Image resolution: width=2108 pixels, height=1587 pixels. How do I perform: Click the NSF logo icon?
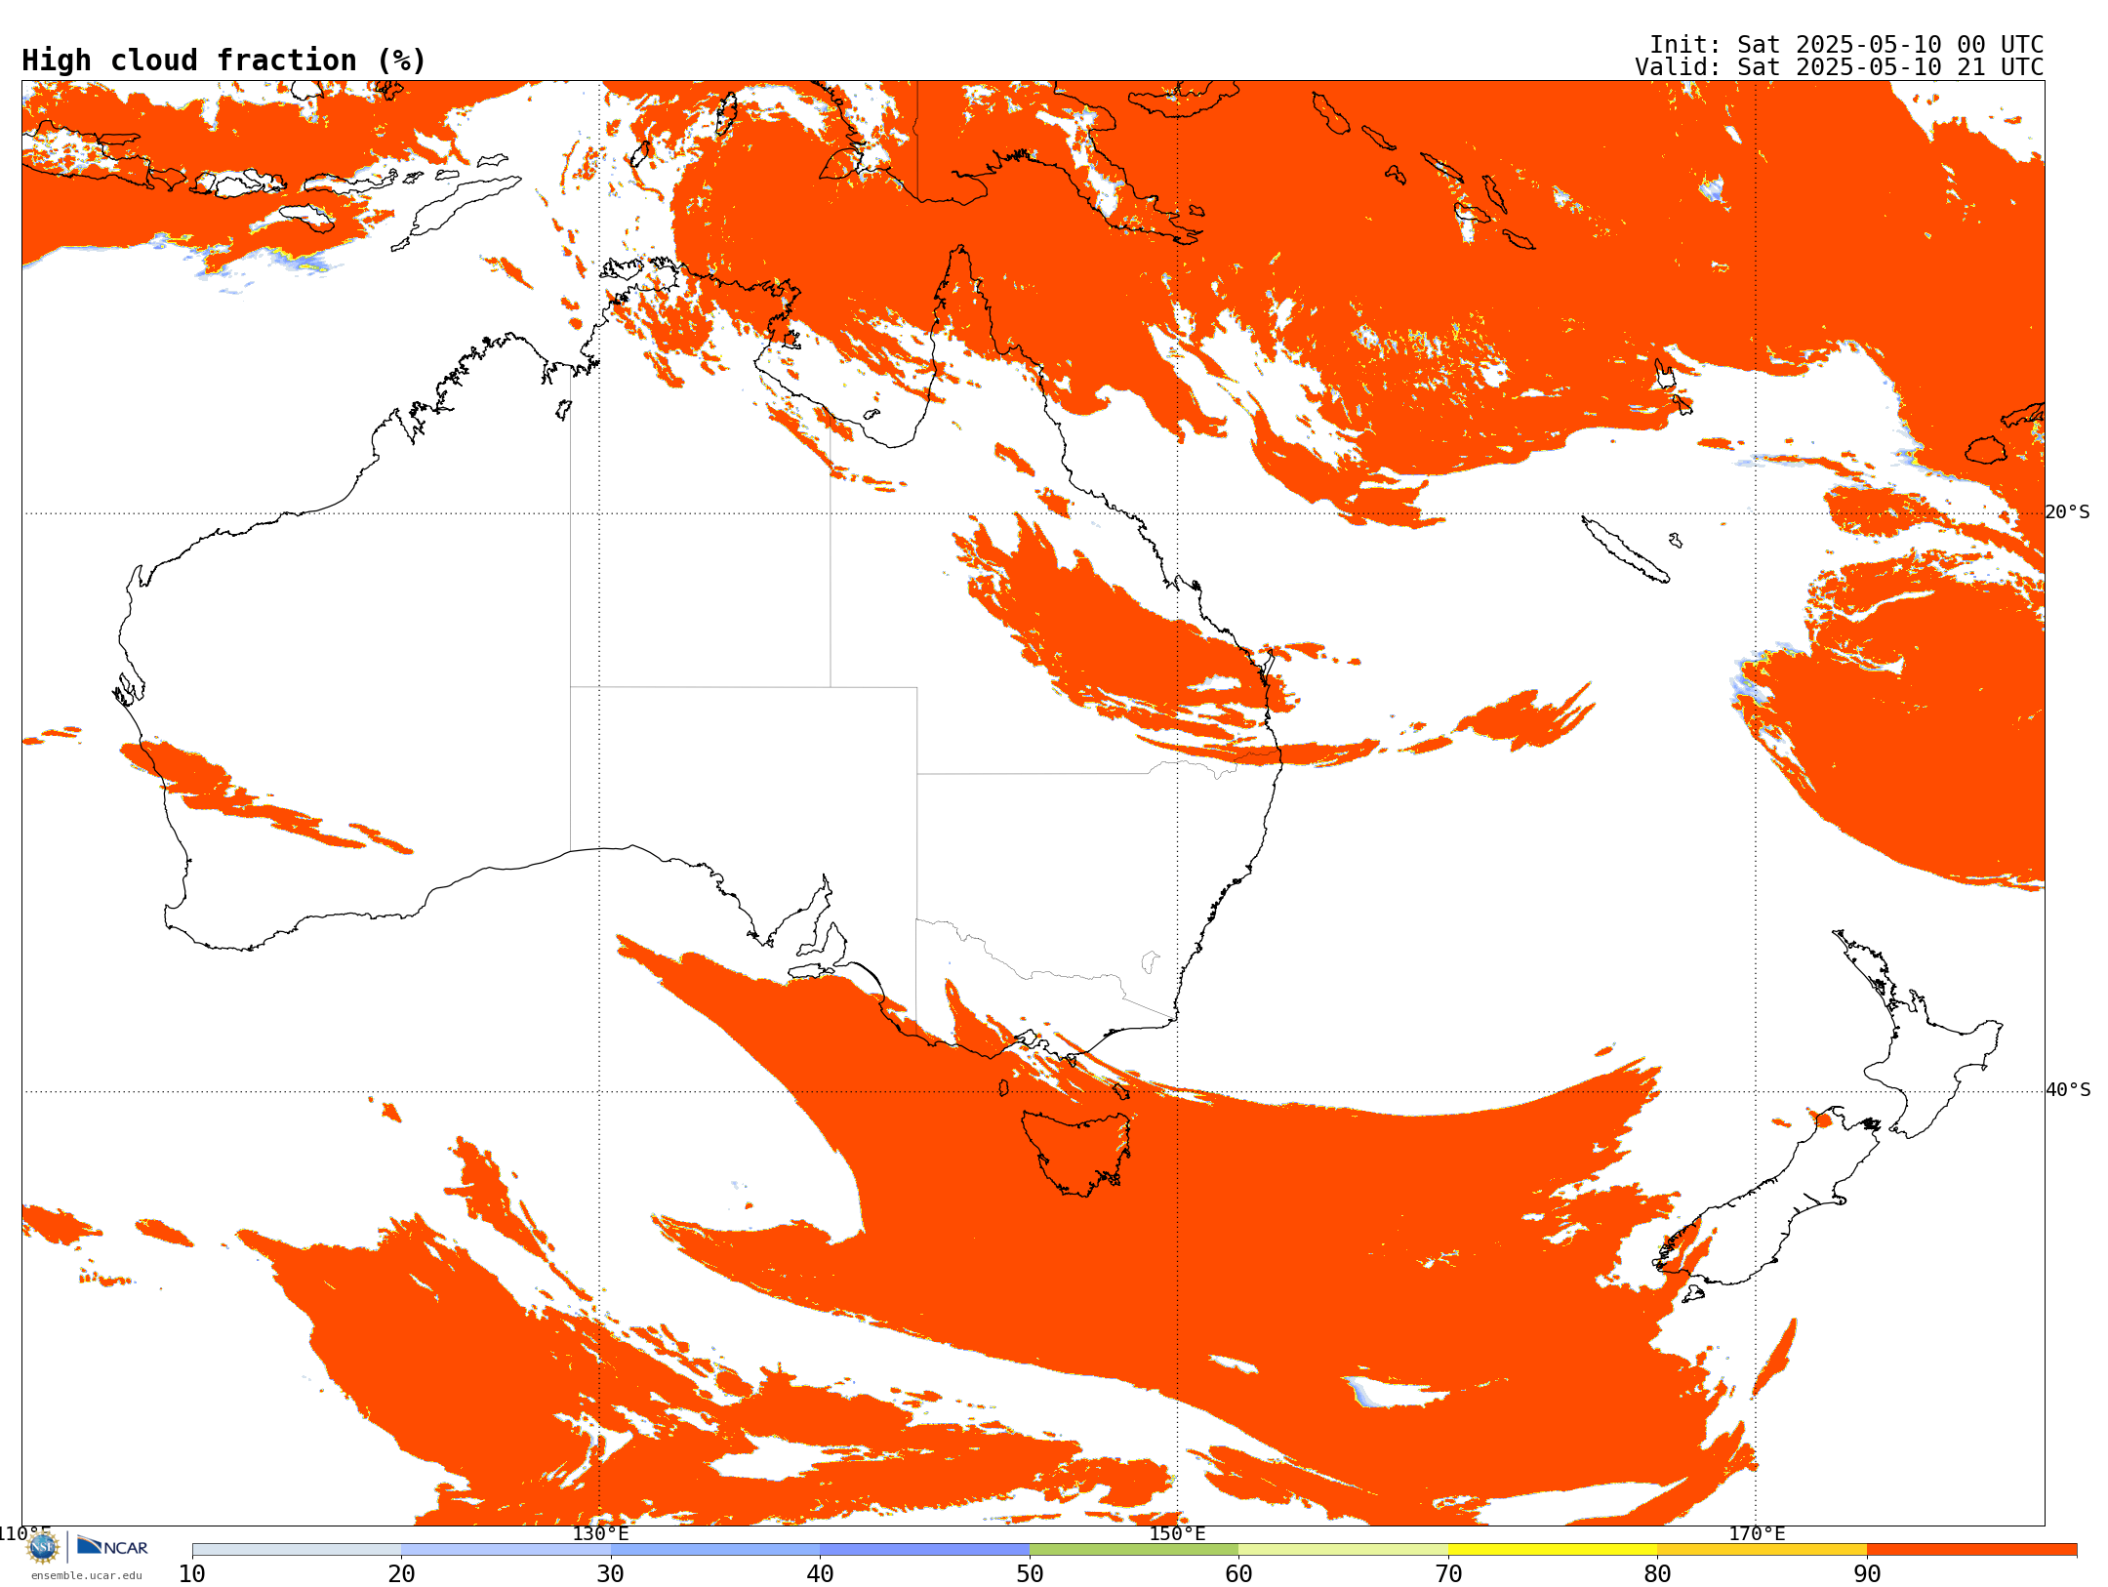(x=43, y=1546)
